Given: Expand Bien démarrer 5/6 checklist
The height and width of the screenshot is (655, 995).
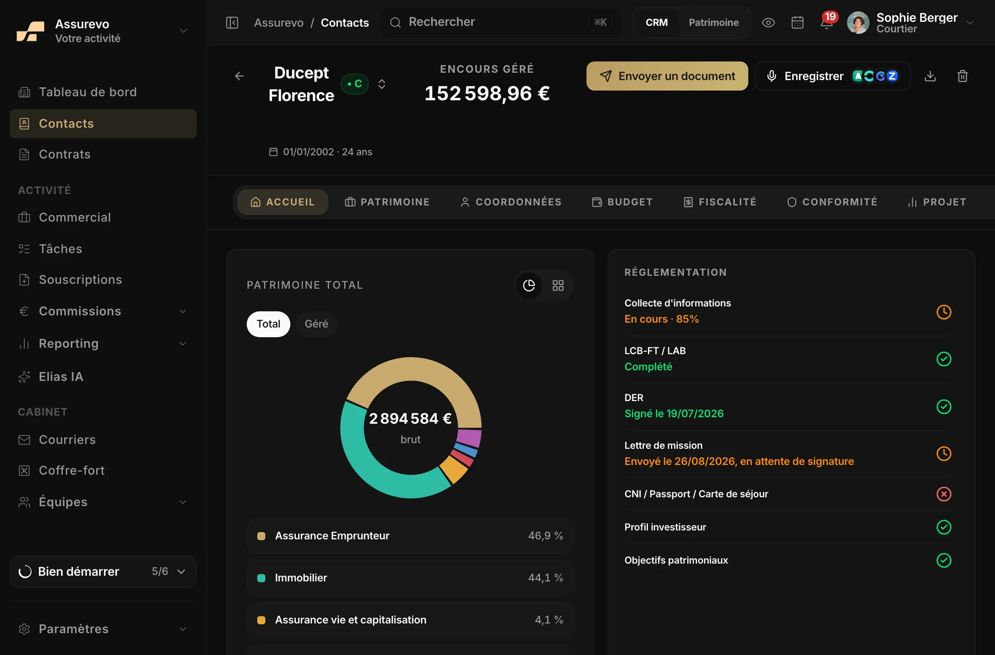Looking at the screenshot, I should [103, 571].
